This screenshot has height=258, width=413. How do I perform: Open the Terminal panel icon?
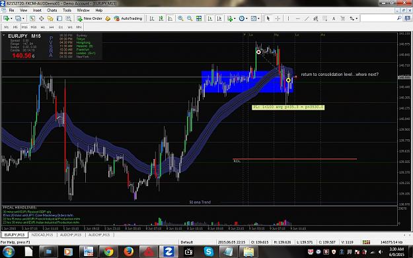[59, 18]
